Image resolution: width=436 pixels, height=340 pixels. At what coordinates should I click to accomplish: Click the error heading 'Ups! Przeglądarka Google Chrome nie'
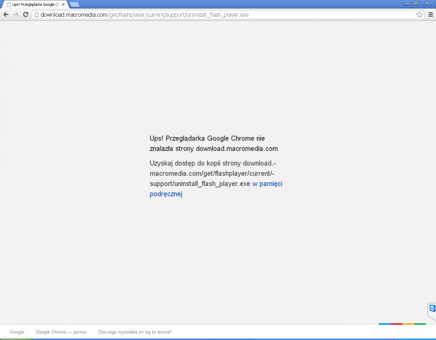[207, 138]
